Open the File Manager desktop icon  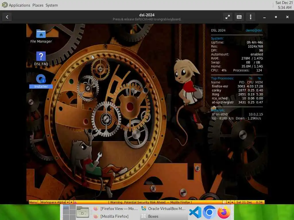click(x=41, y=36)
